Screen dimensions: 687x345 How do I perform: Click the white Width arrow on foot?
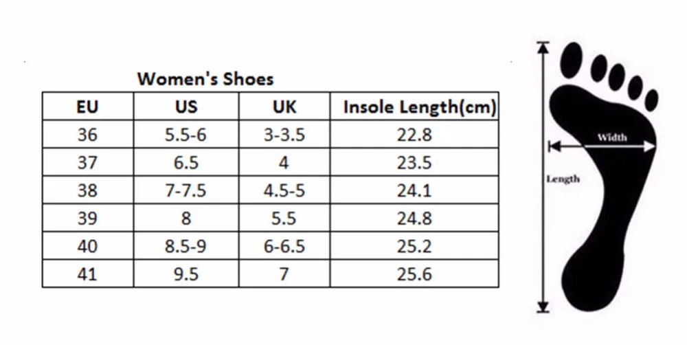[x=602, y=146]
